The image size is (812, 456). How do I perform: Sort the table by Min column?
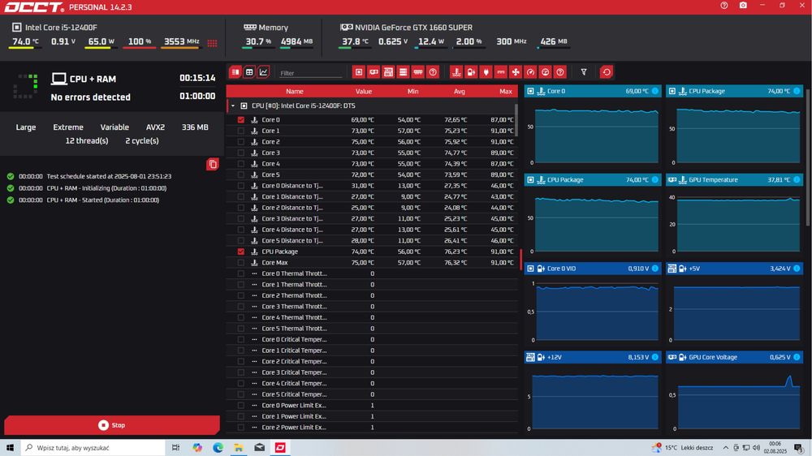pyautogui.click(x=412, y=91)
